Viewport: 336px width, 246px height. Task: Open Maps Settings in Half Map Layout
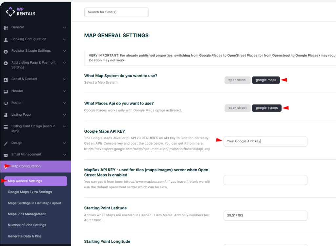[34, 203]
